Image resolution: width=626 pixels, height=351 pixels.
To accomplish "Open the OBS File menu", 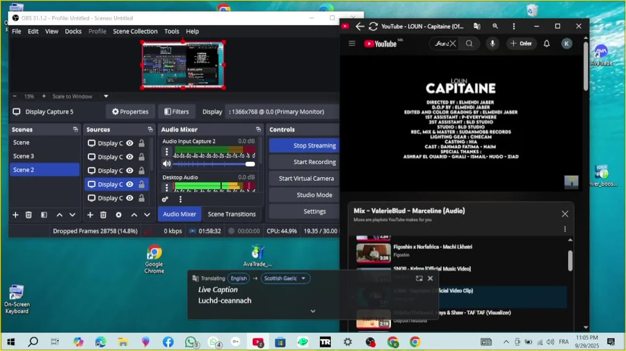I will click(16, 31).
